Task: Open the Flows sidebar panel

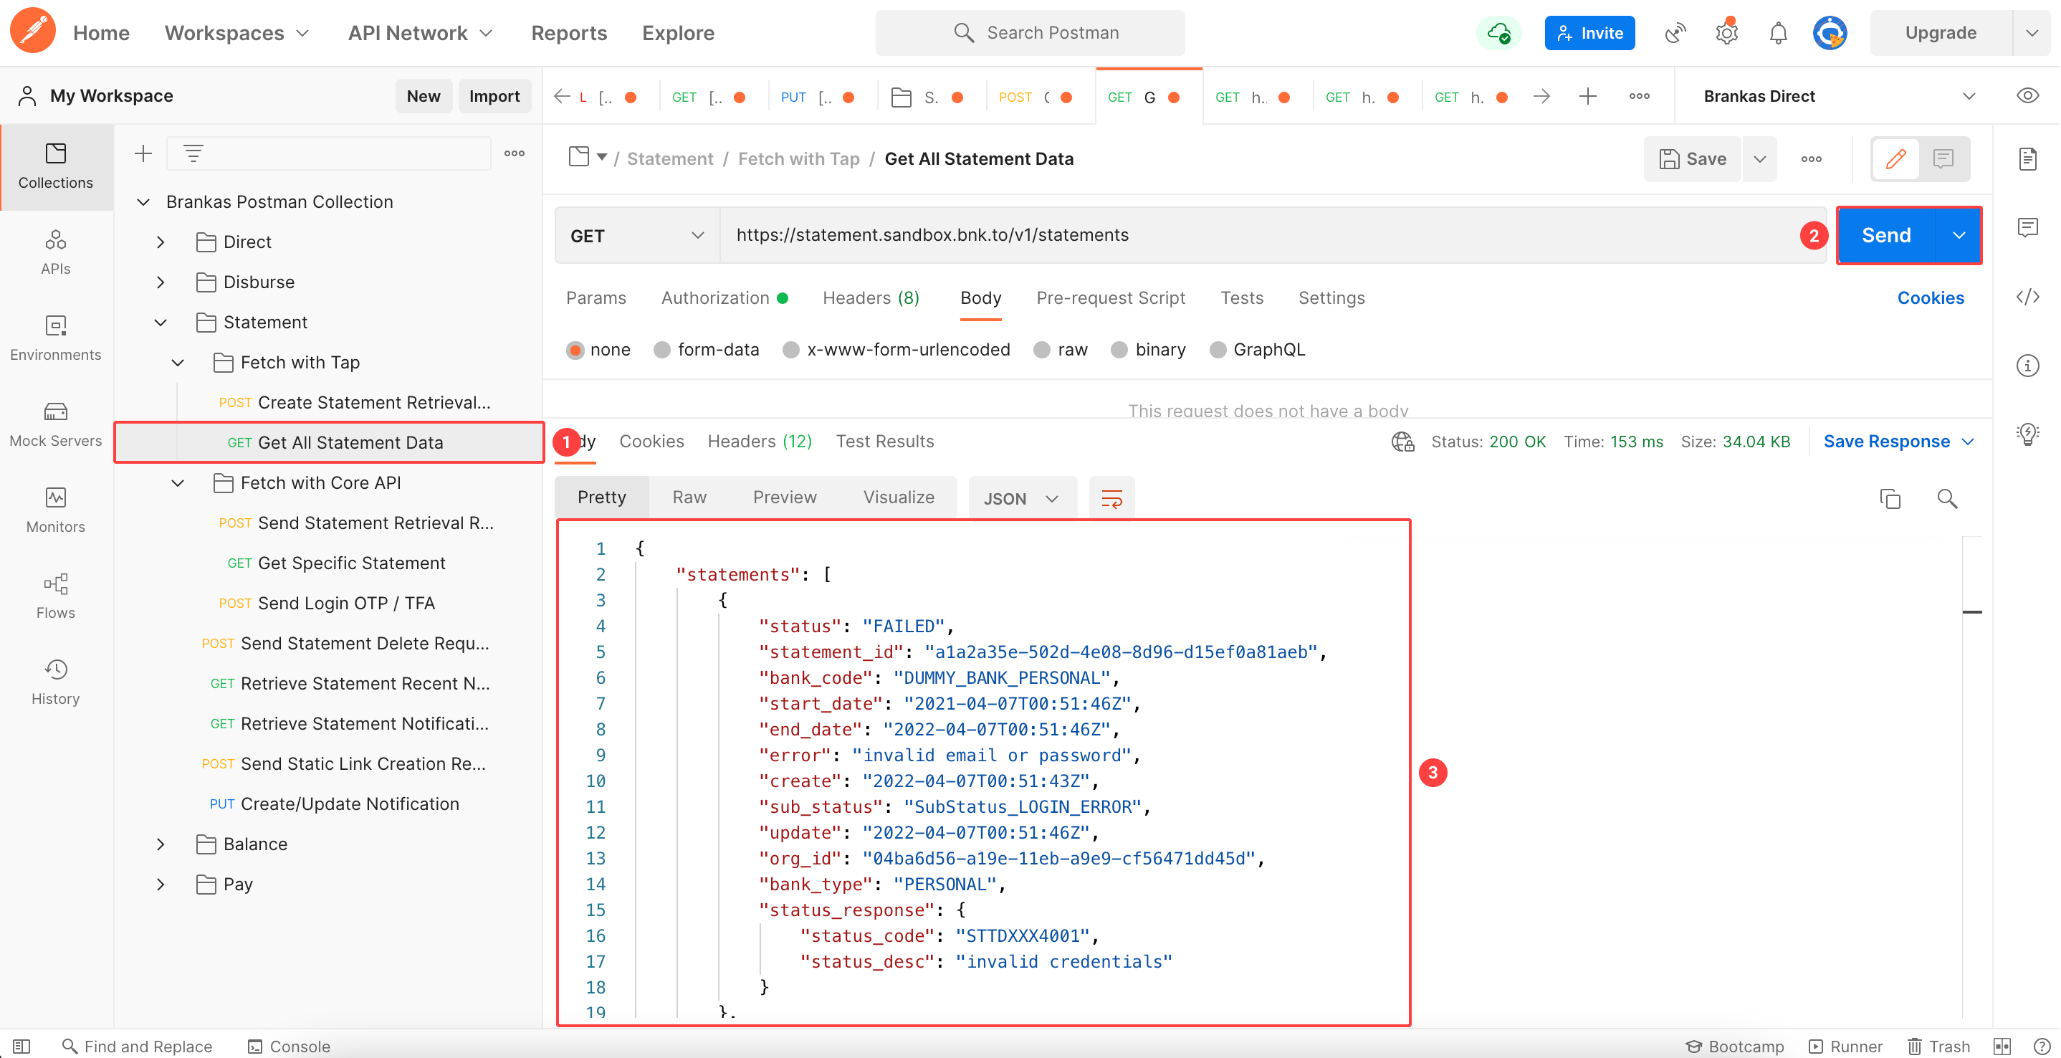Action: (x=55, y=596)
